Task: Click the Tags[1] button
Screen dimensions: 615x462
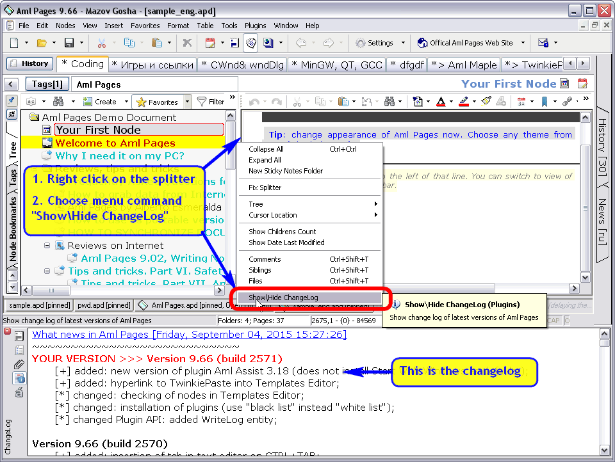Action: pos(47,84)
